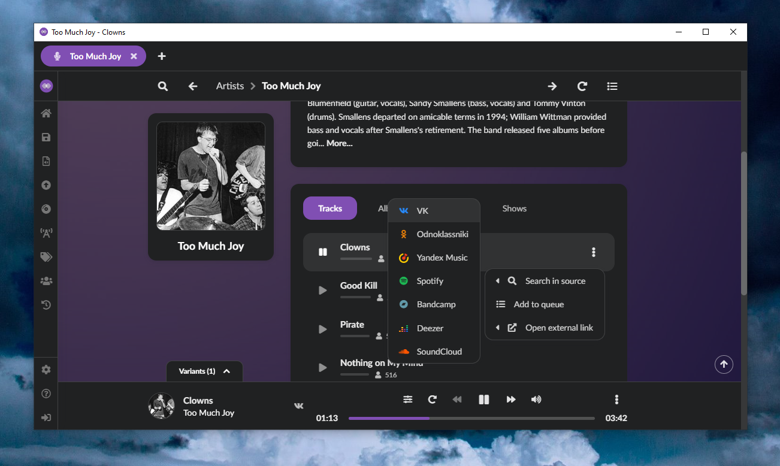Open settings gear in sidebar
The width and height of the screenshot is (780, 466).
46,370
